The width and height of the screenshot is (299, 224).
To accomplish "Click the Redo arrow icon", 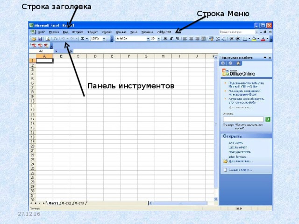I will point(72,39).
